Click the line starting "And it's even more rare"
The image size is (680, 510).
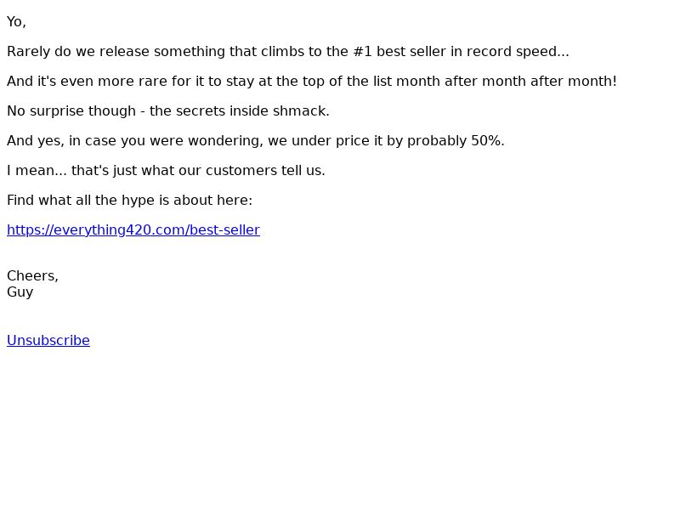170,81
